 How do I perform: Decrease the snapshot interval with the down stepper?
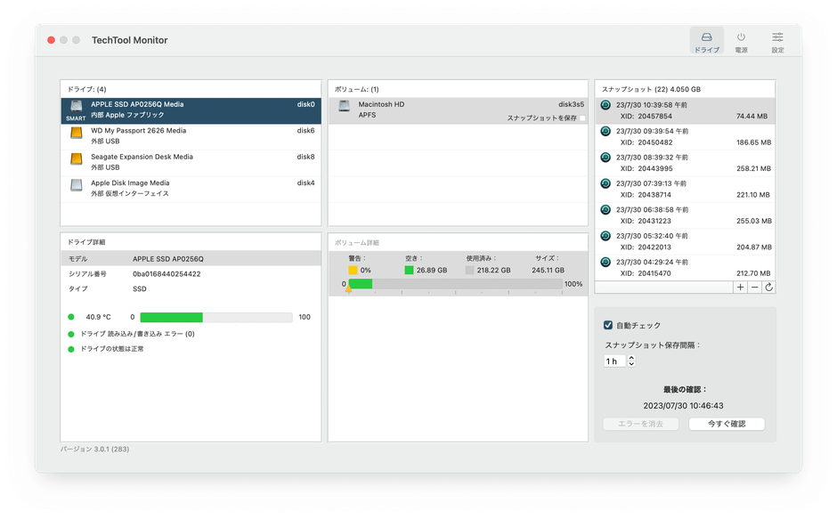(x=631, y=364)
